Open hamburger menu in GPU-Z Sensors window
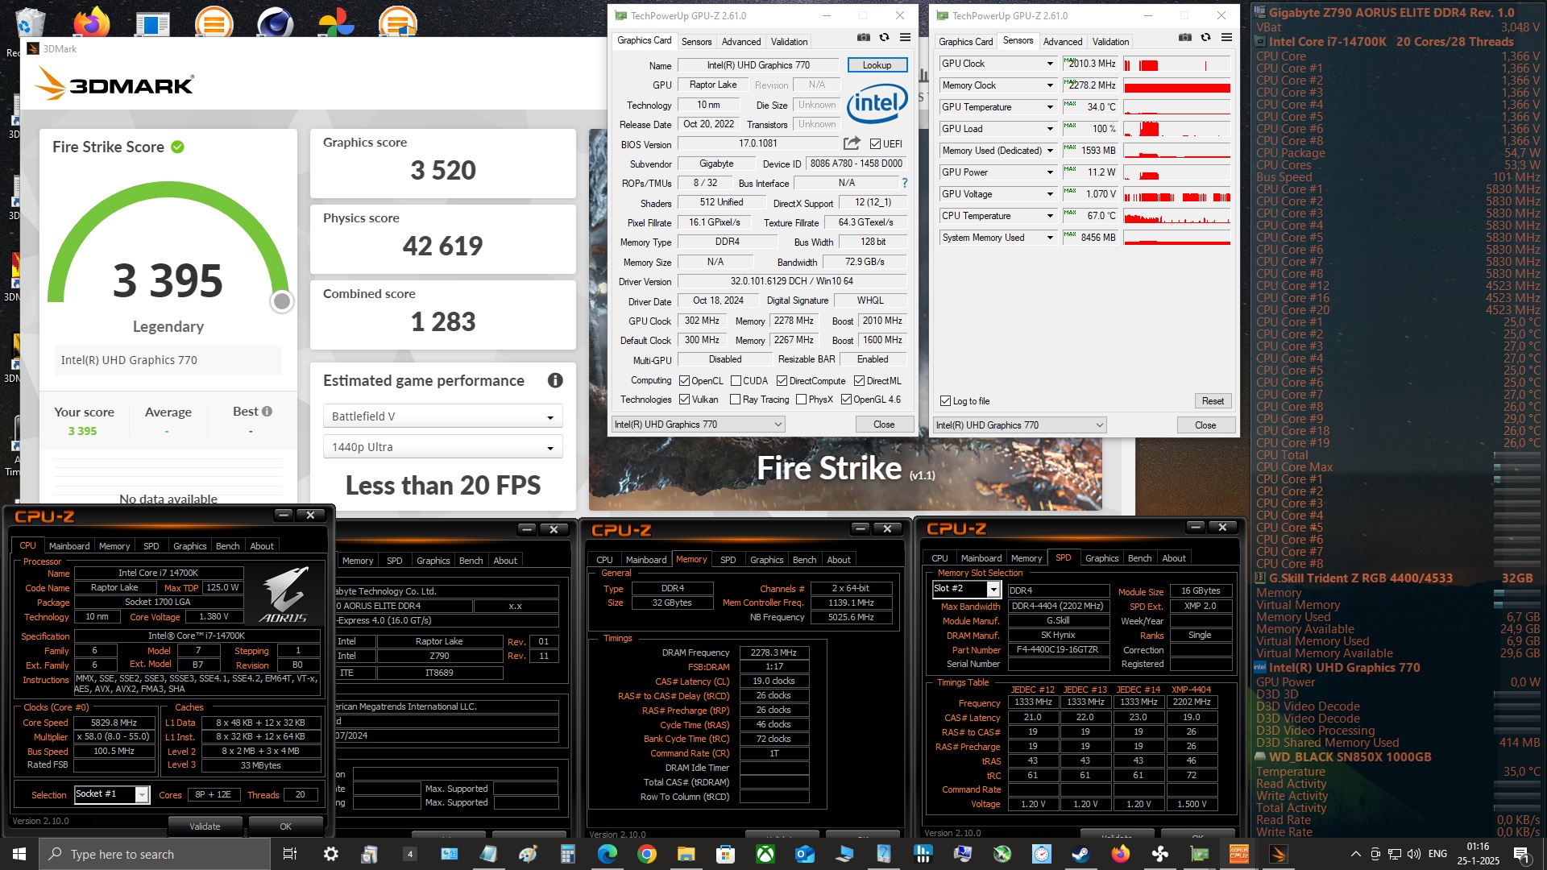This screenshot has width=1547, height=870. [x=1226, y=37]
